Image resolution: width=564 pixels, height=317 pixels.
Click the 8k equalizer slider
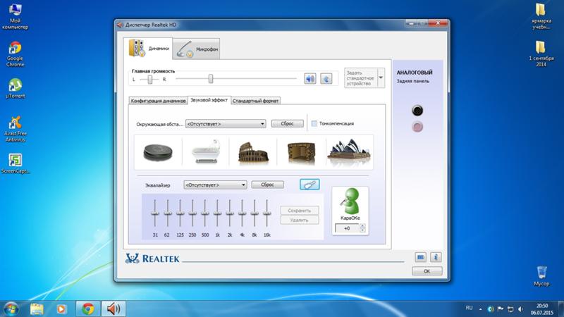tap(255, 213)
